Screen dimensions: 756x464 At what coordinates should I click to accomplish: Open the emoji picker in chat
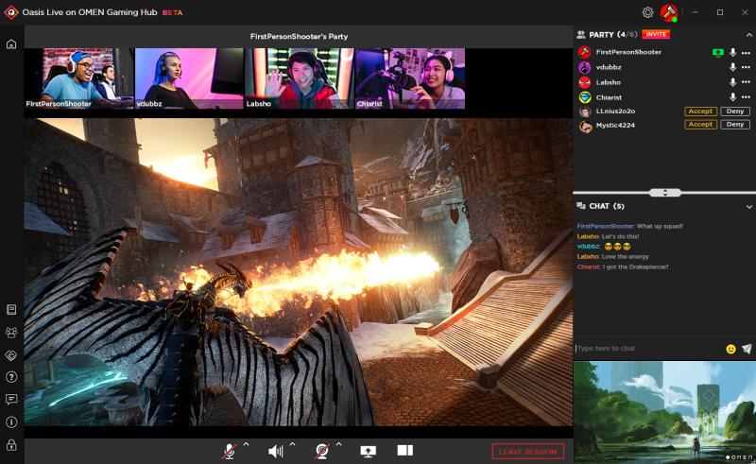tap(730, 349)
